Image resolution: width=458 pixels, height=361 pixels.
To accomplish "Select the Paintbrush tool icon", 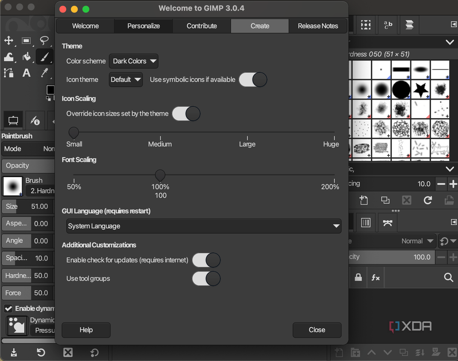I will coord(44,57).
